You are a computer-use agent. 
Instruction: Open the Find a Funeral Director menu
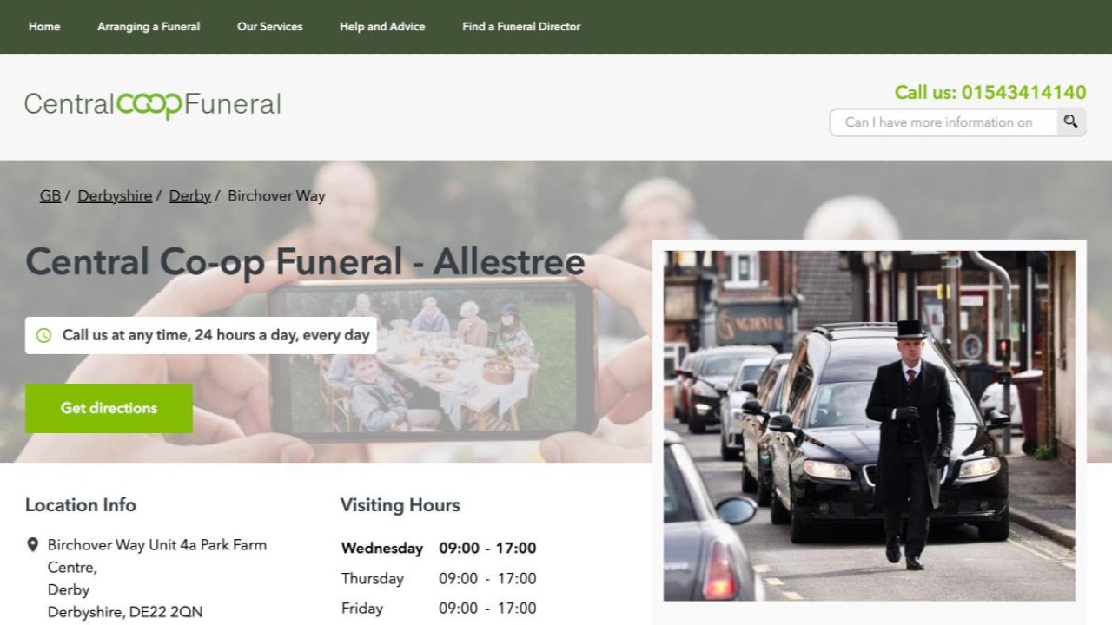(x=521, y=27)
